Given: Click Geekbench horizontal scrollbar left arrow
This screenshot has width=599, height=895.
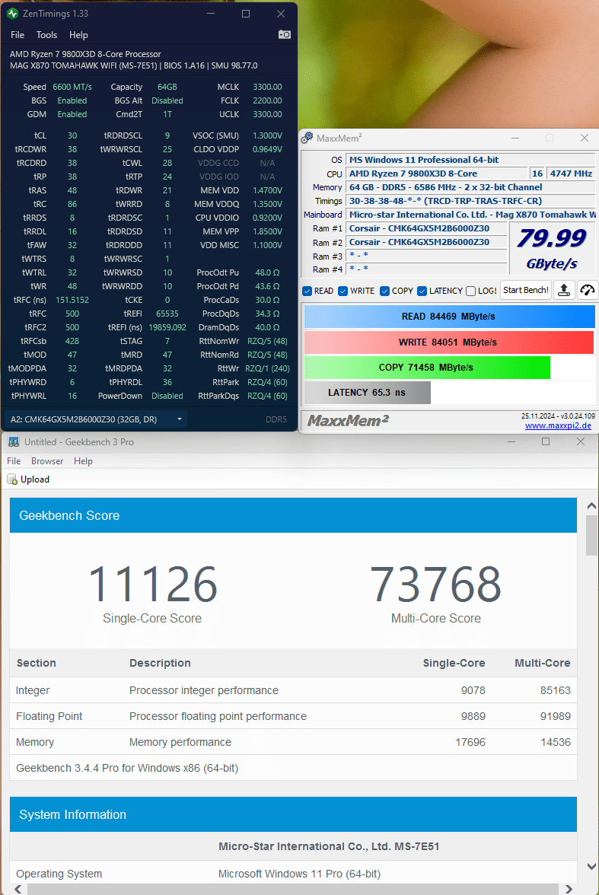Looking at the screenshot, I should pos(18,889).
